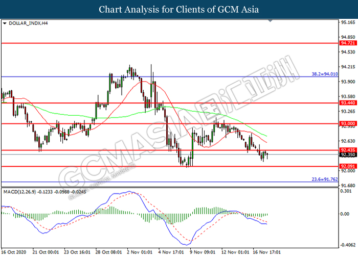Click the 2 Nov 01:01 time marker

click(x=139, y=252)
